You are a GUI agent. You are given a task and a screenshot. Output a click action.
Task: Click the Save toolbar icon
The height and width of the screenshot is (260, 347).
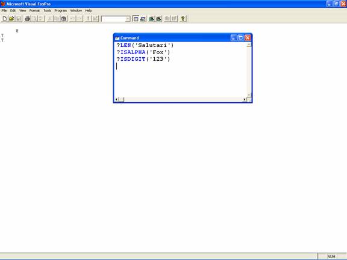(x=19, y=19)
